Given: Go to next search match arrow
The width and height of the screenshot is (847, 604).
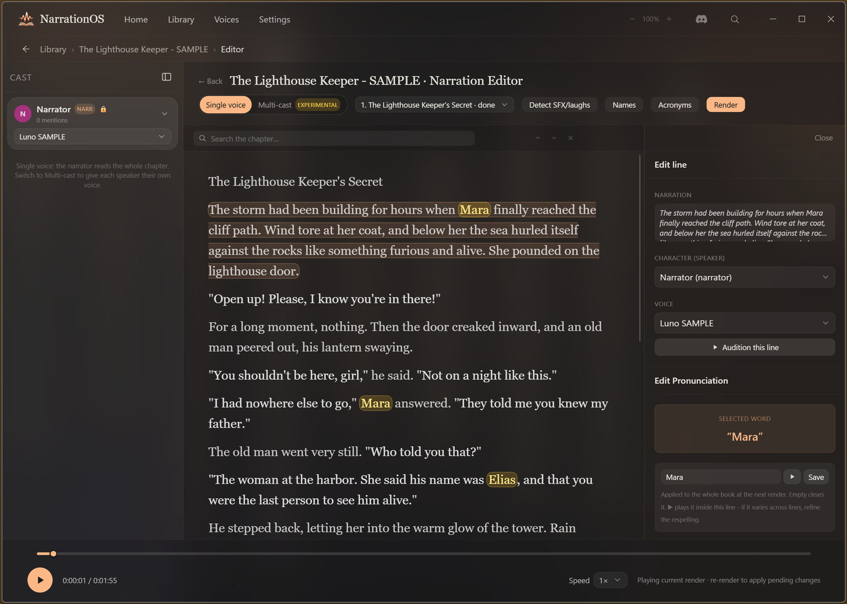Looking at the screenshot, I should [x=554, y=138].
